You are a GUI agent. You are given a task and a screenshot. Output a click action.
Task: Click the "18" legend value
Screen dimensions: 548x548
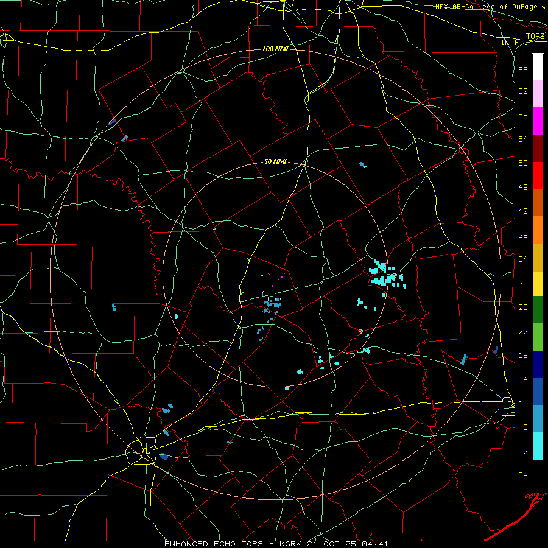point(523,356)
